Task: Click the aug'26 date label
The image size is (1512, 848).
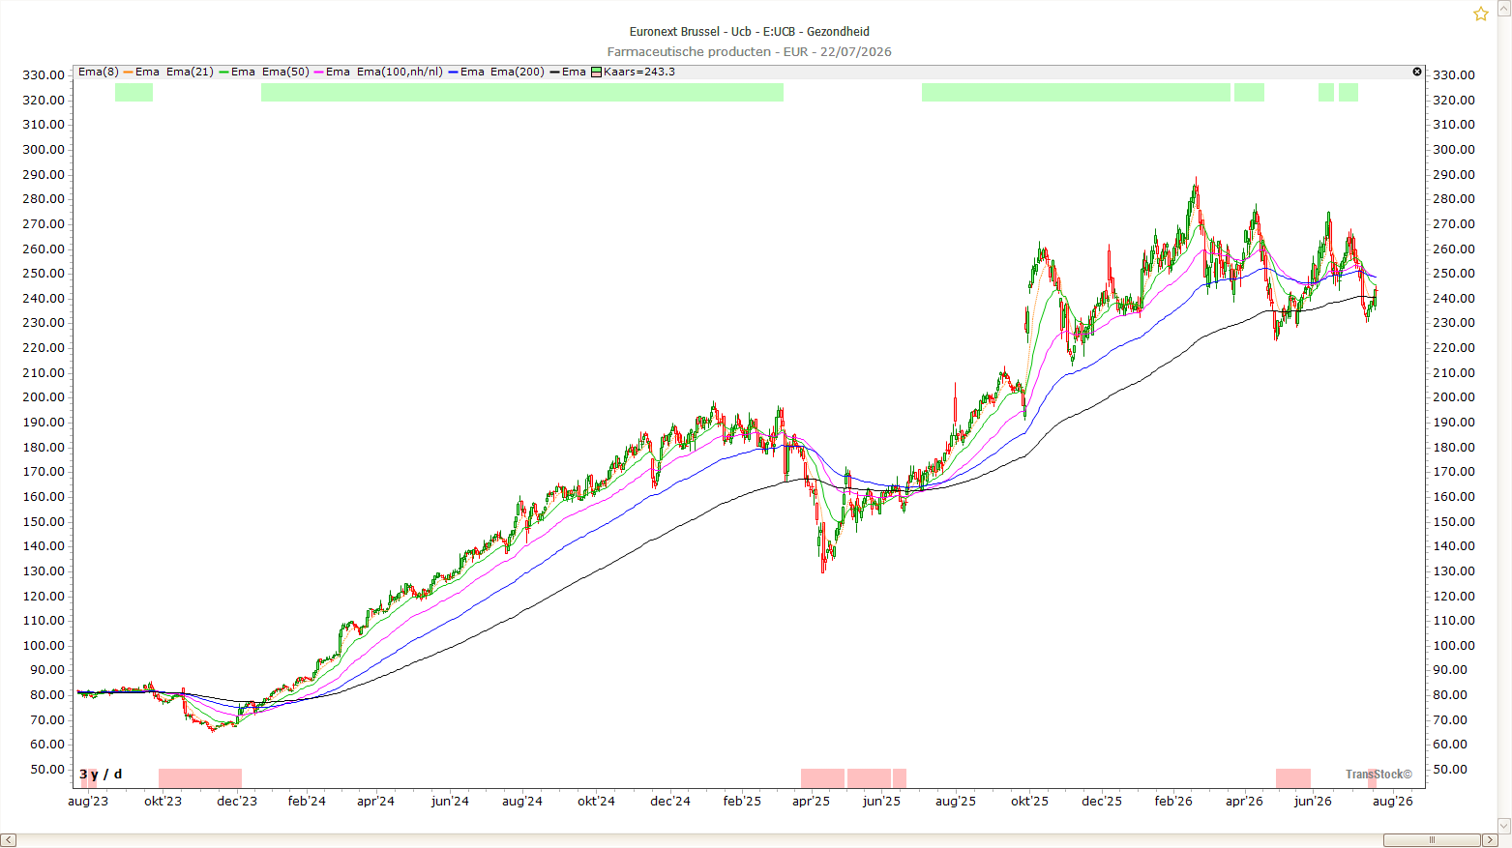Action: pyautogui.click(x=1392, y=801)
